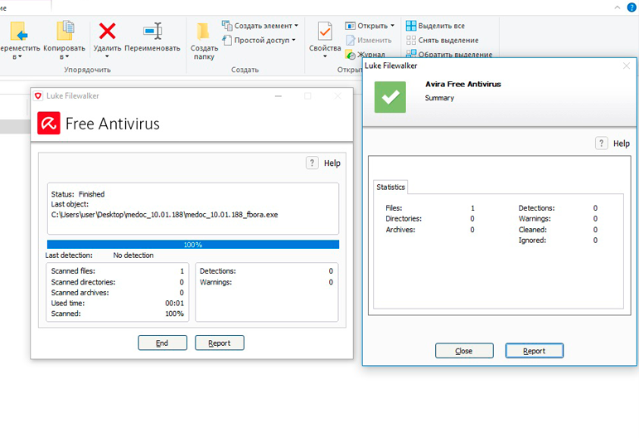Click the question mark Help icon in scan window
The image size is (639, 438).
tap(312, 163)
